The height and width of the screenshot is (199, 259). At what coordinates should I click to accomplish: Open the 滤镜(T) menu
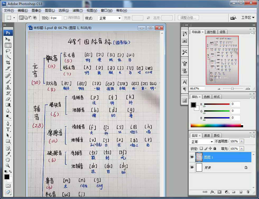click(x=78, y=11)
